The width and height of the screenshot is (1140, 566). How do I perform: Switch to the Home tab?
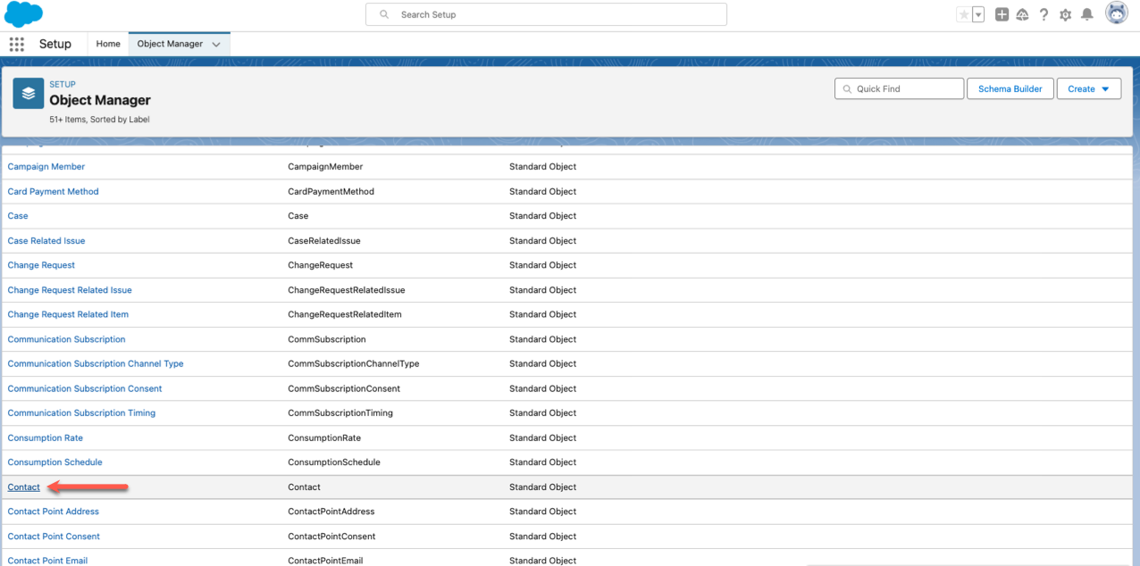click(x=108, y=44)
